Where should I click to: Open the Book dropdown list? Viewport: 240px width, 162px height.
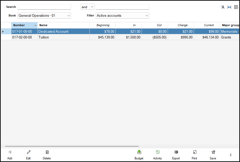point(69,16)
